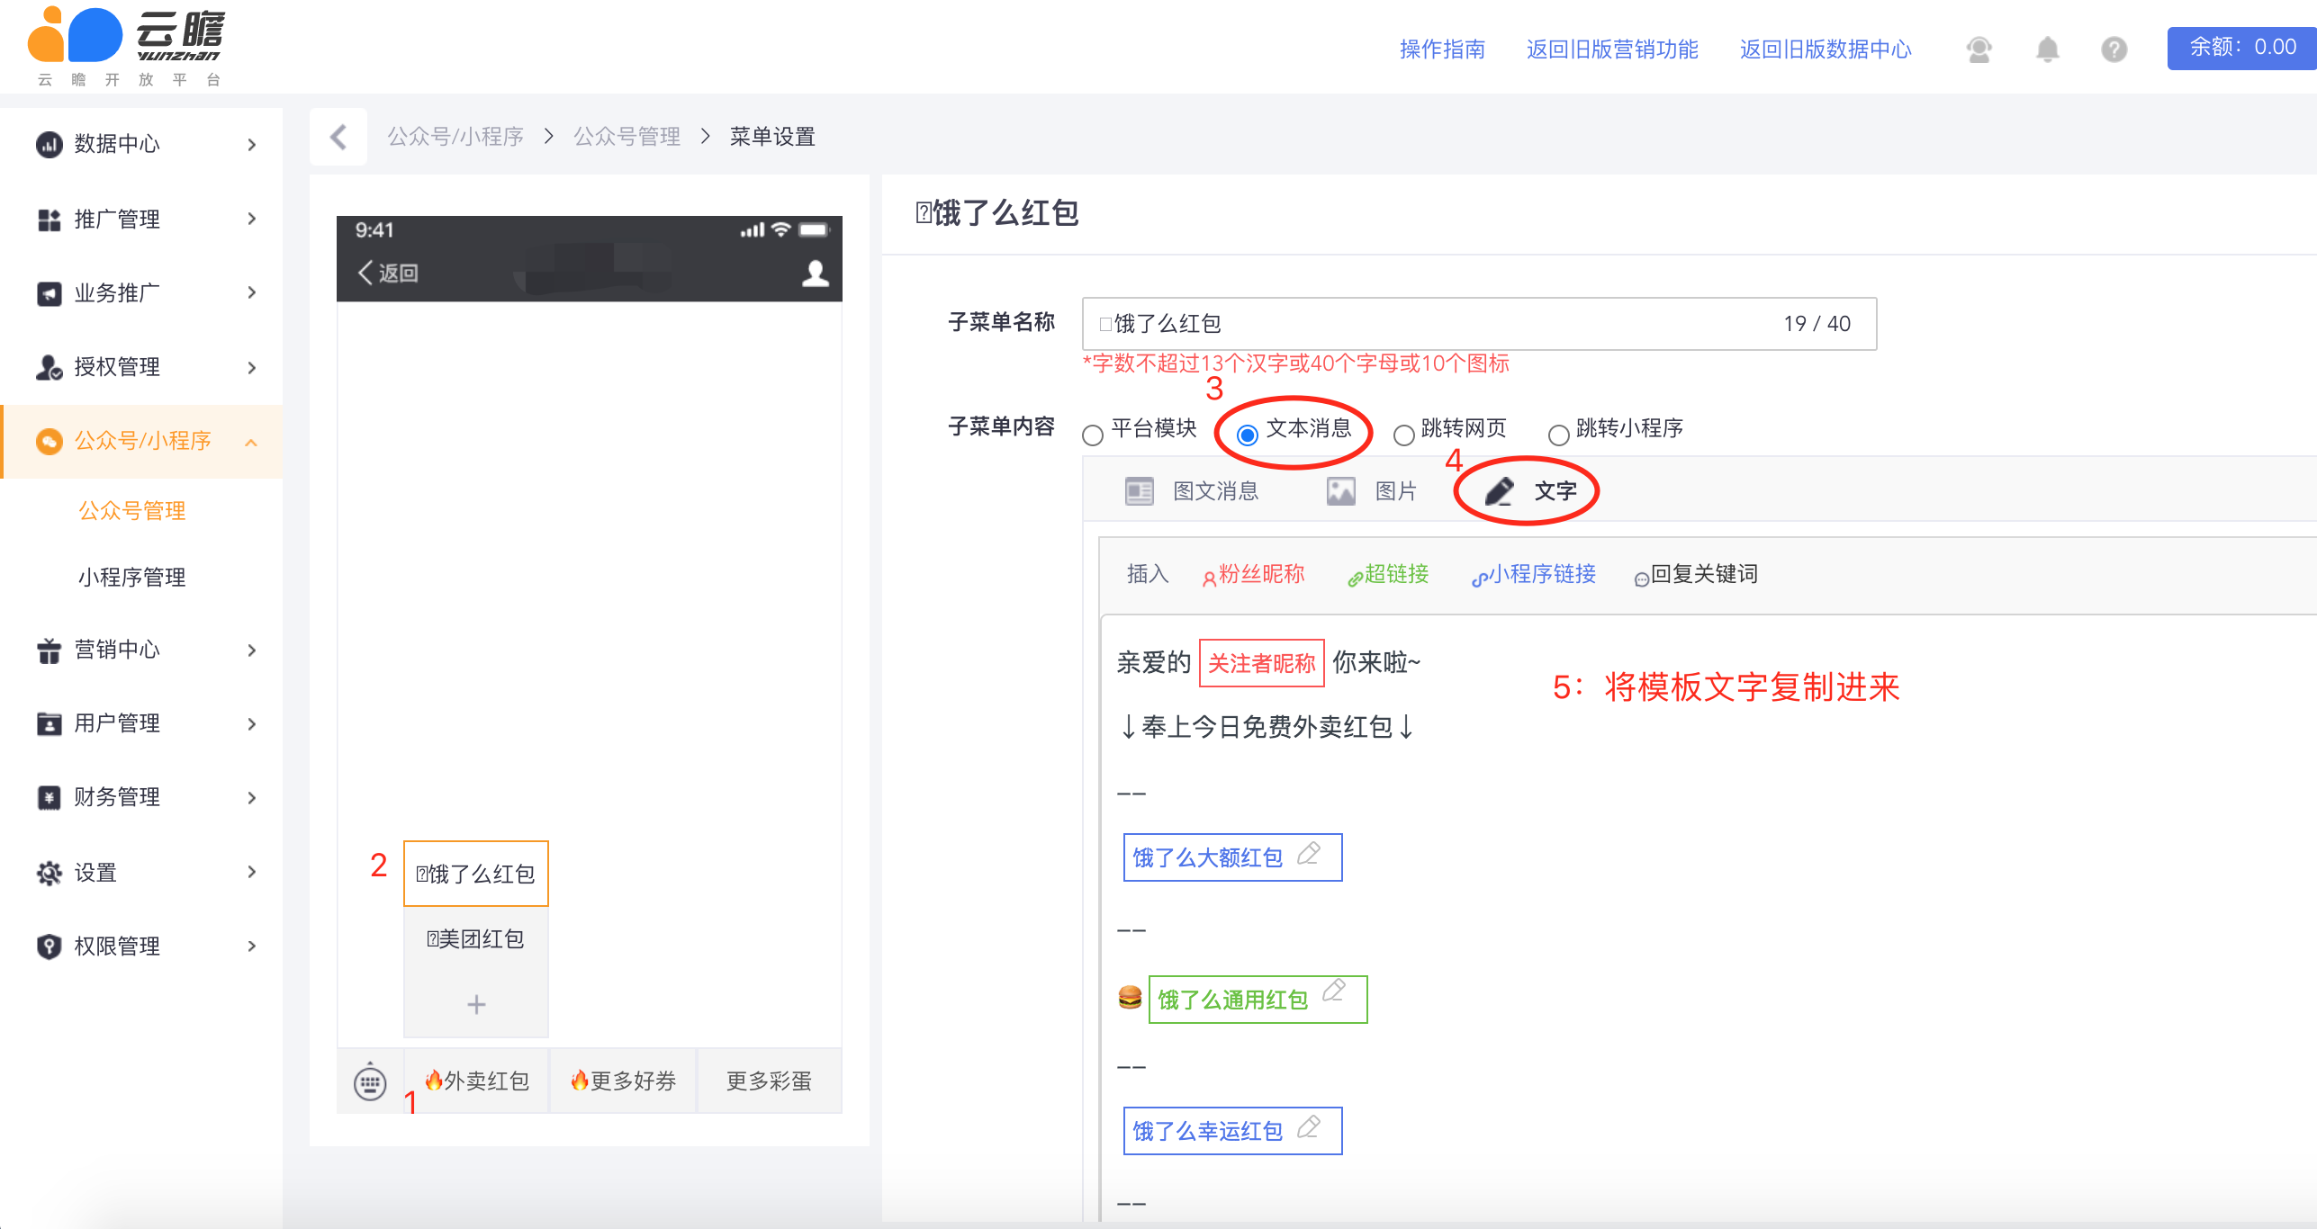
Task: Expand the 设置 menu chevron
Action: [x=252, y=872]
